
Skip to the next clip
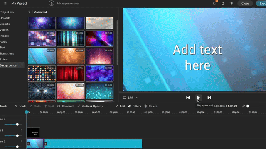[x=209, y=98]
